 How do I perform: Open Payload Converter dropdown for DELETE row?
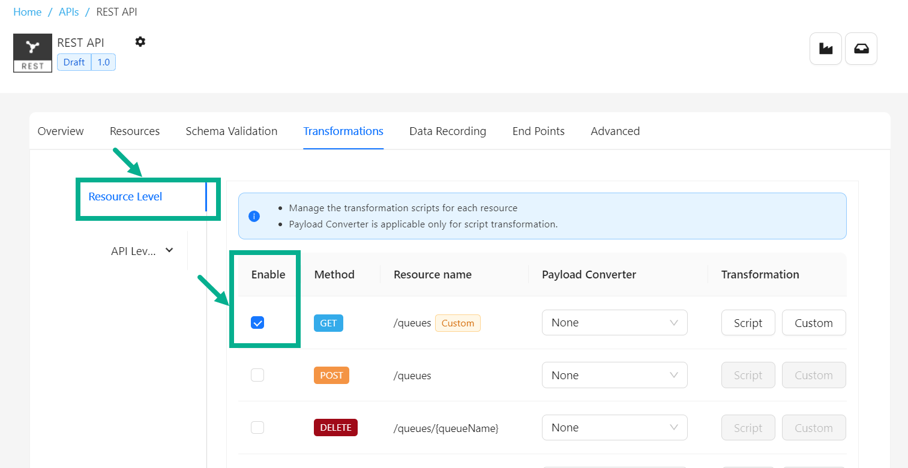615,428
